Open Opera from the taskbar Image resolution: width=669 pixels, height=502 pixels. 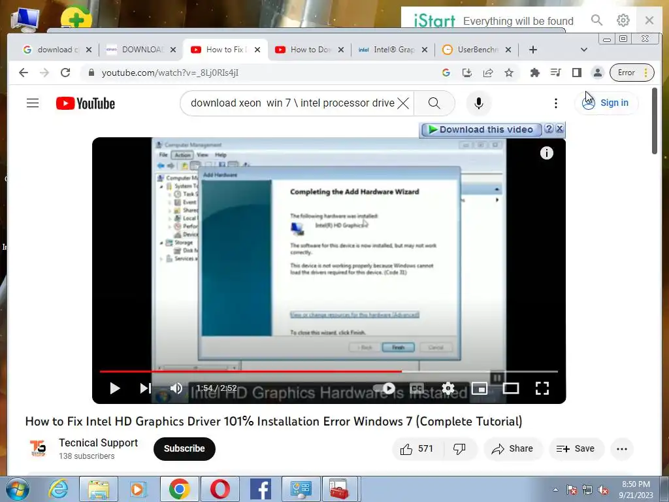click(220, 489)
